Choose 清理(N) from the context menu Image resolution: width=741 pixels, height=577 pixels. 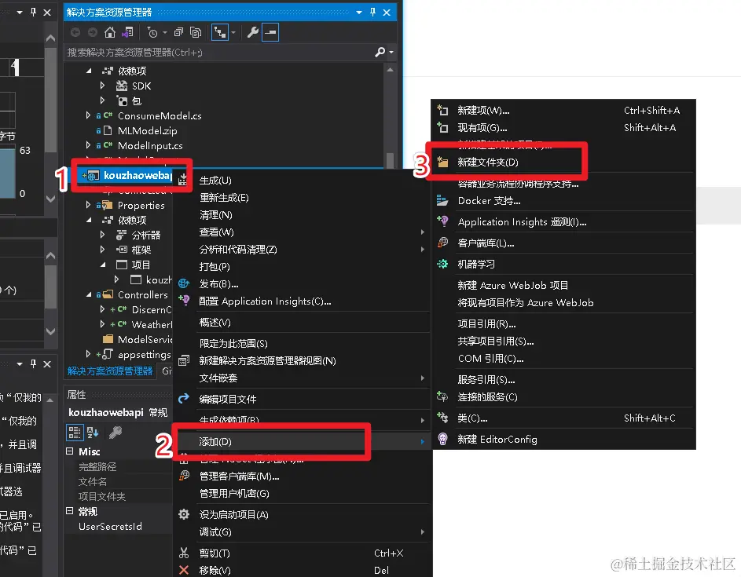point(303,215)
